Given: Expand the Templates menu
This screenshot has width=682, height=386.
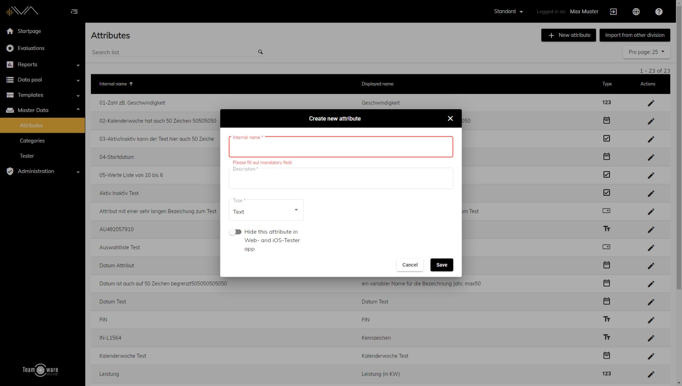Looking at the screenshot, I should click(42, 95).
